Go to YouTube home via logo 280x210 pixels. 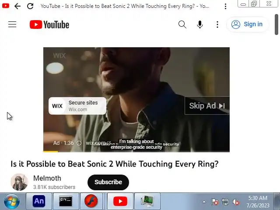click(x=49, y=24)
